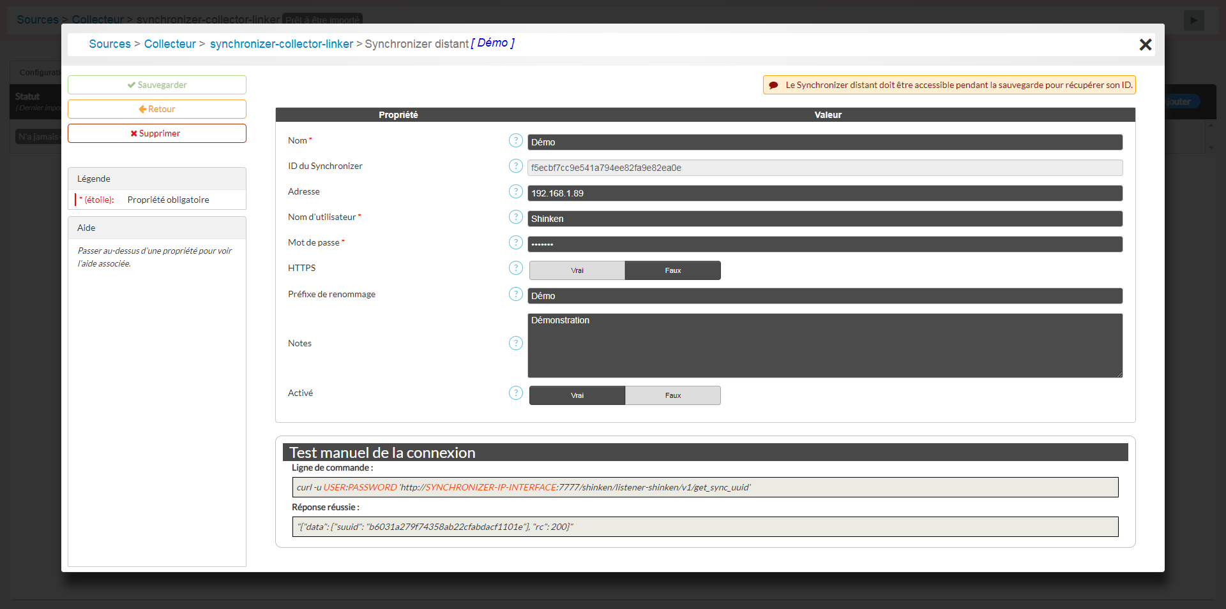Click help icon for Nom d'utilisateur
The width and height of the screenshot is (1226, 609).
515,217
